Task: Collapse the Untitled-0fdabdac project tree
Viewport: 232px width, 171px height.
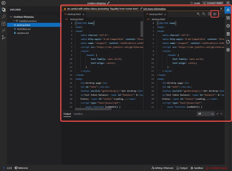Action: click(11, 17)
